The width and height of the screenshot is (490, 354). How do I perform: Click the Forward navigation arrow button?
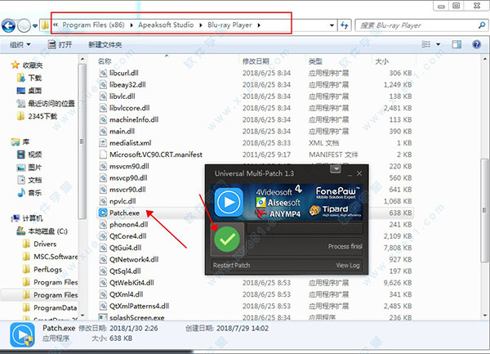[x=24, y=25]
